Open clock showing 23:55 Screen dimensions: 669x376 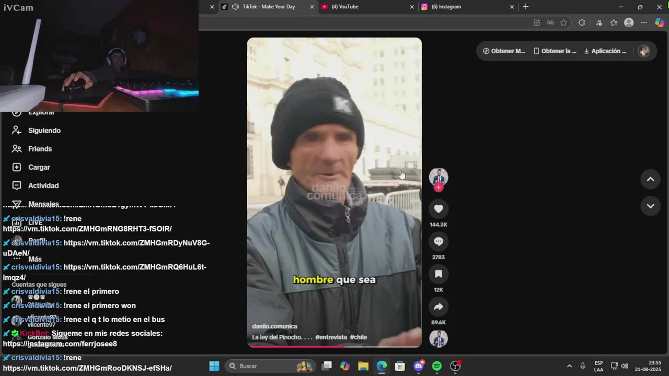point(648,366)
